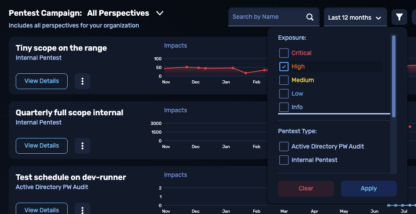Tick the Medium exposure checkbox
The image size is (416, 214).
tap(284, 80)
